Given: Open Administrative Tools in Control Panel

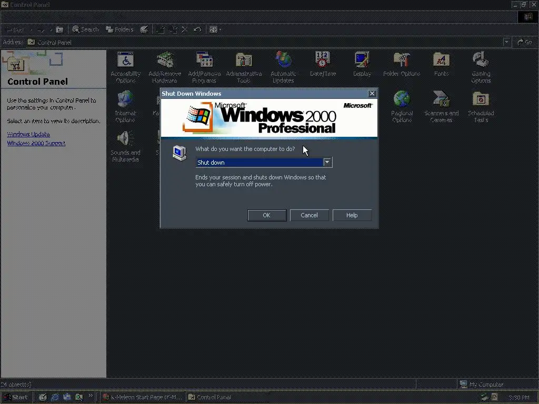Looking at the screenshot, I should (x=244, y=67).
